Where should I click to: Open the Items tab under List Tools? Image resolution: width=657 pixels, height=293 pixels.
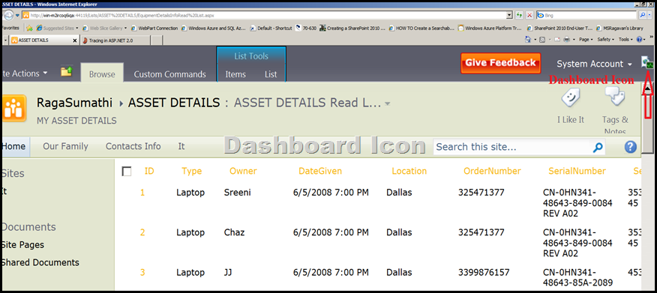click(x=235, y=74)
